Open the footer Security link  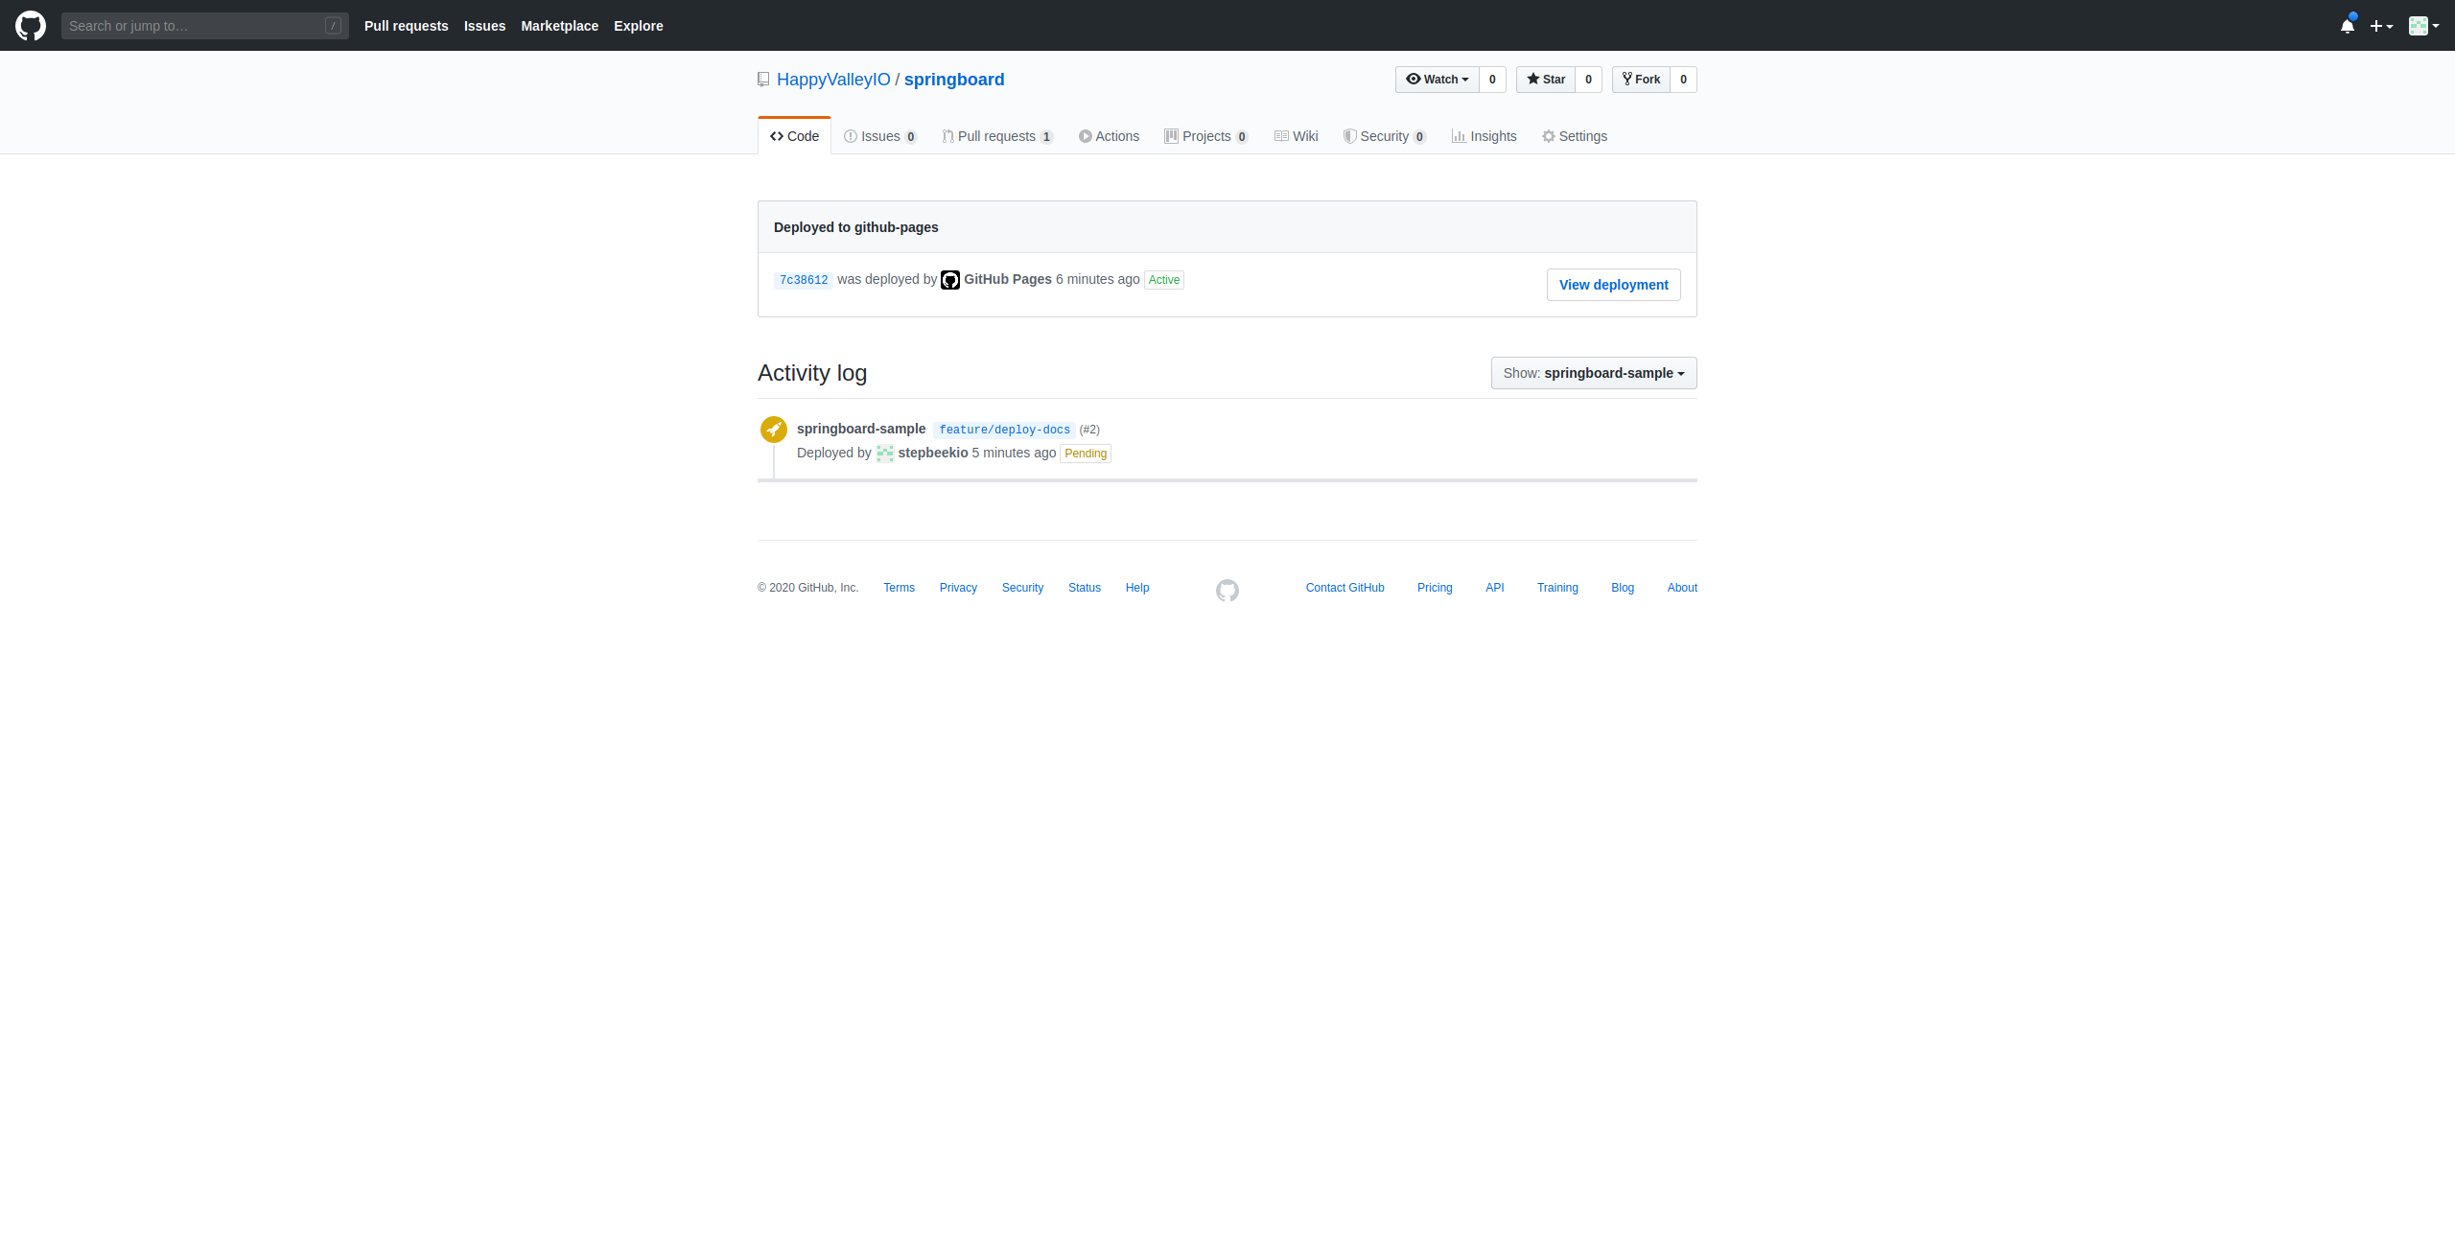click(1022, 588)
